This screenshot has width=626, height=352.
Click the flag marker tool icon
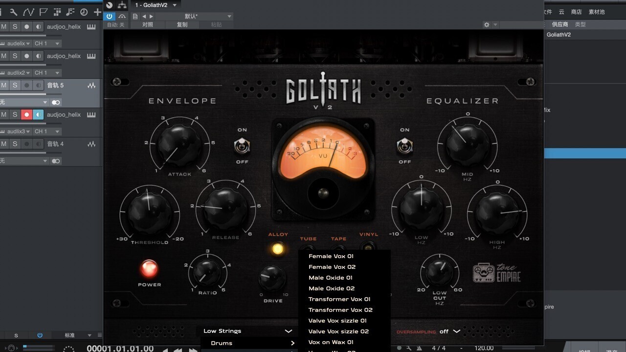point(43,12)
